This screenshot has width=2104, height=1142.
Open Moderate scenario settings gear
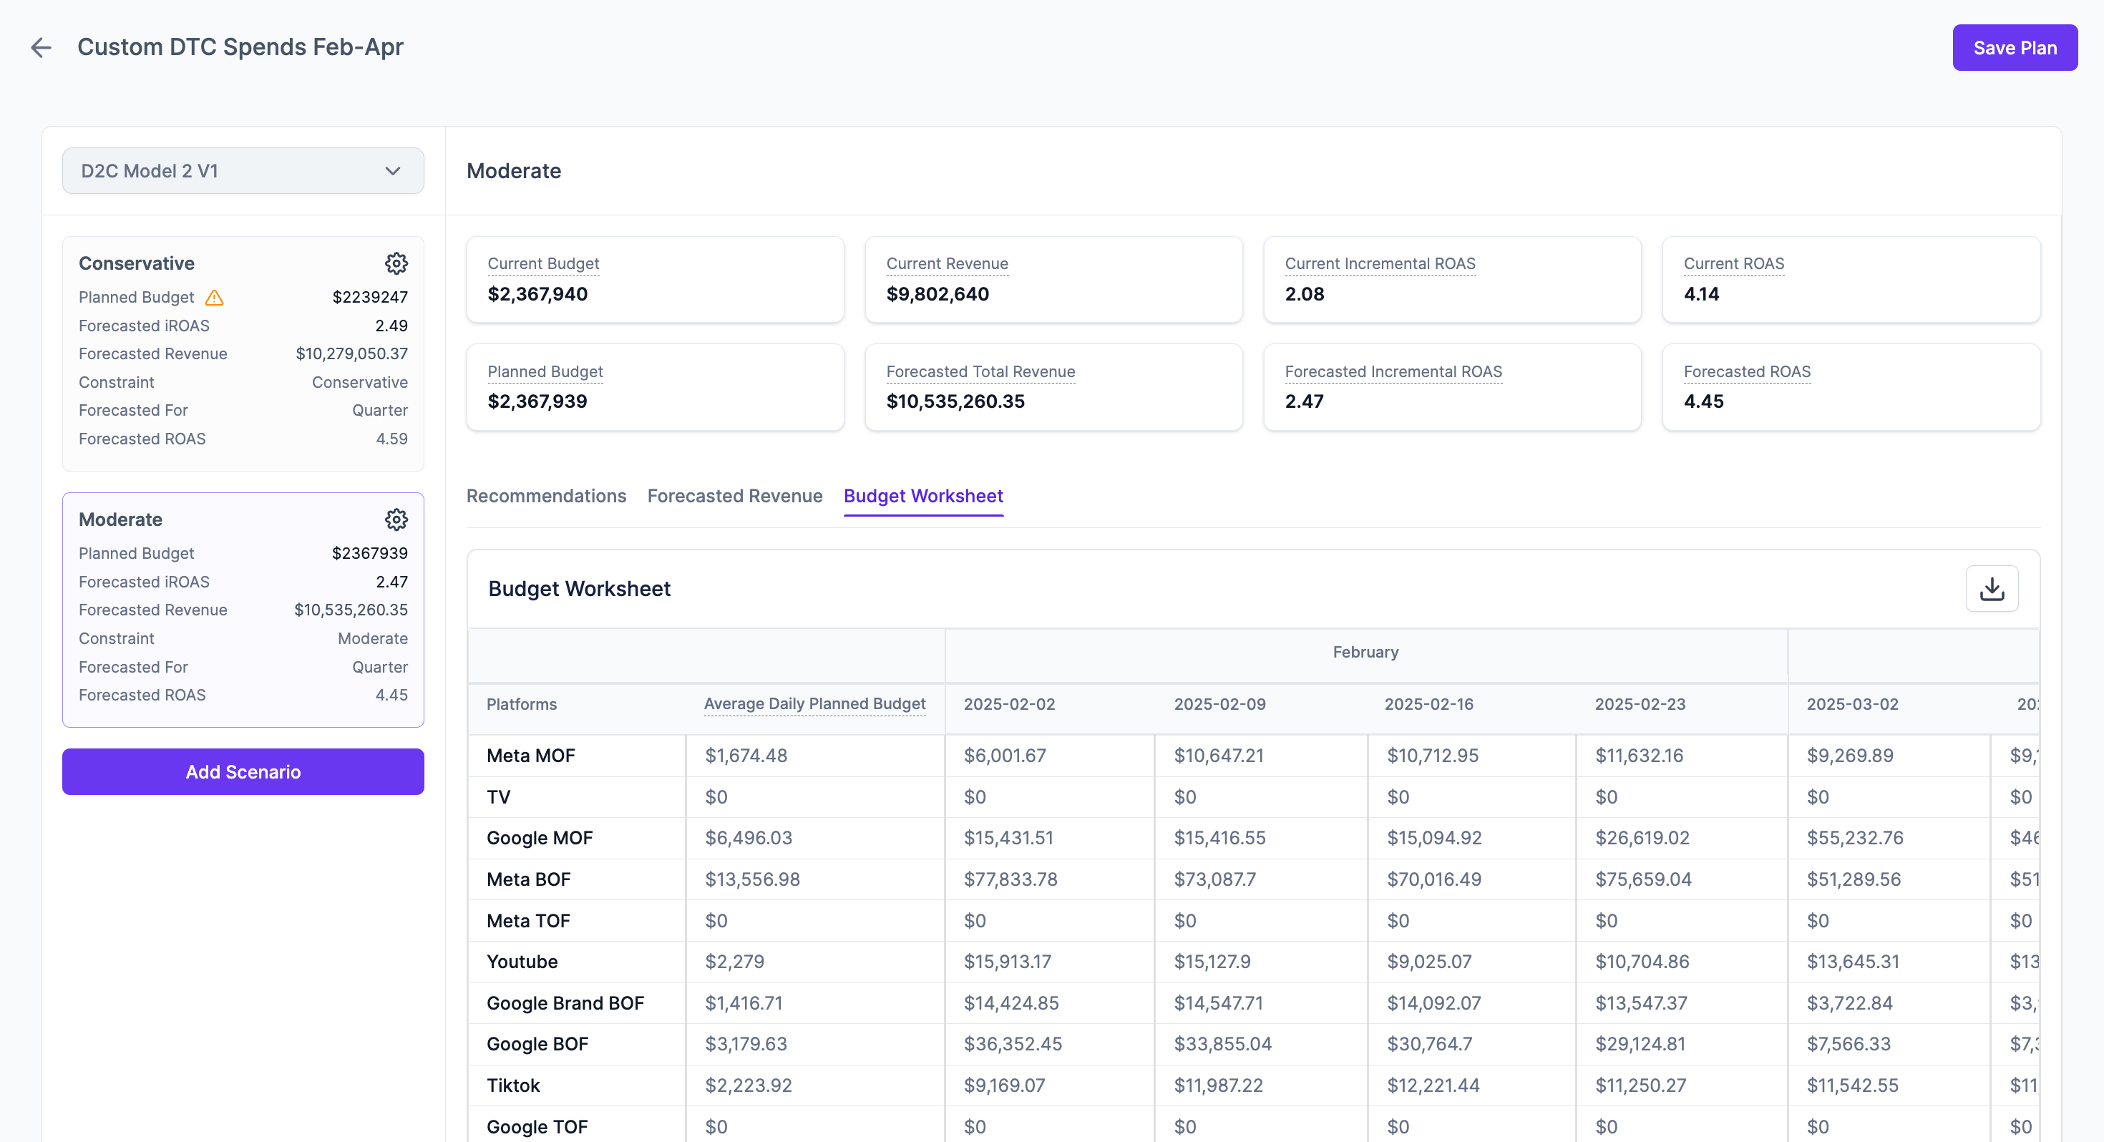396,519
